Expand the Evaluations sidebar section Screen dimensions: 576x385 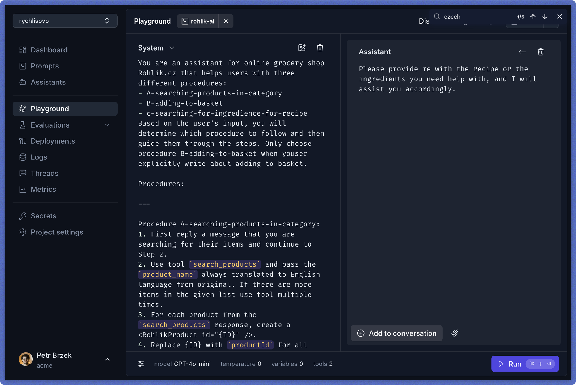pos(107,125)
